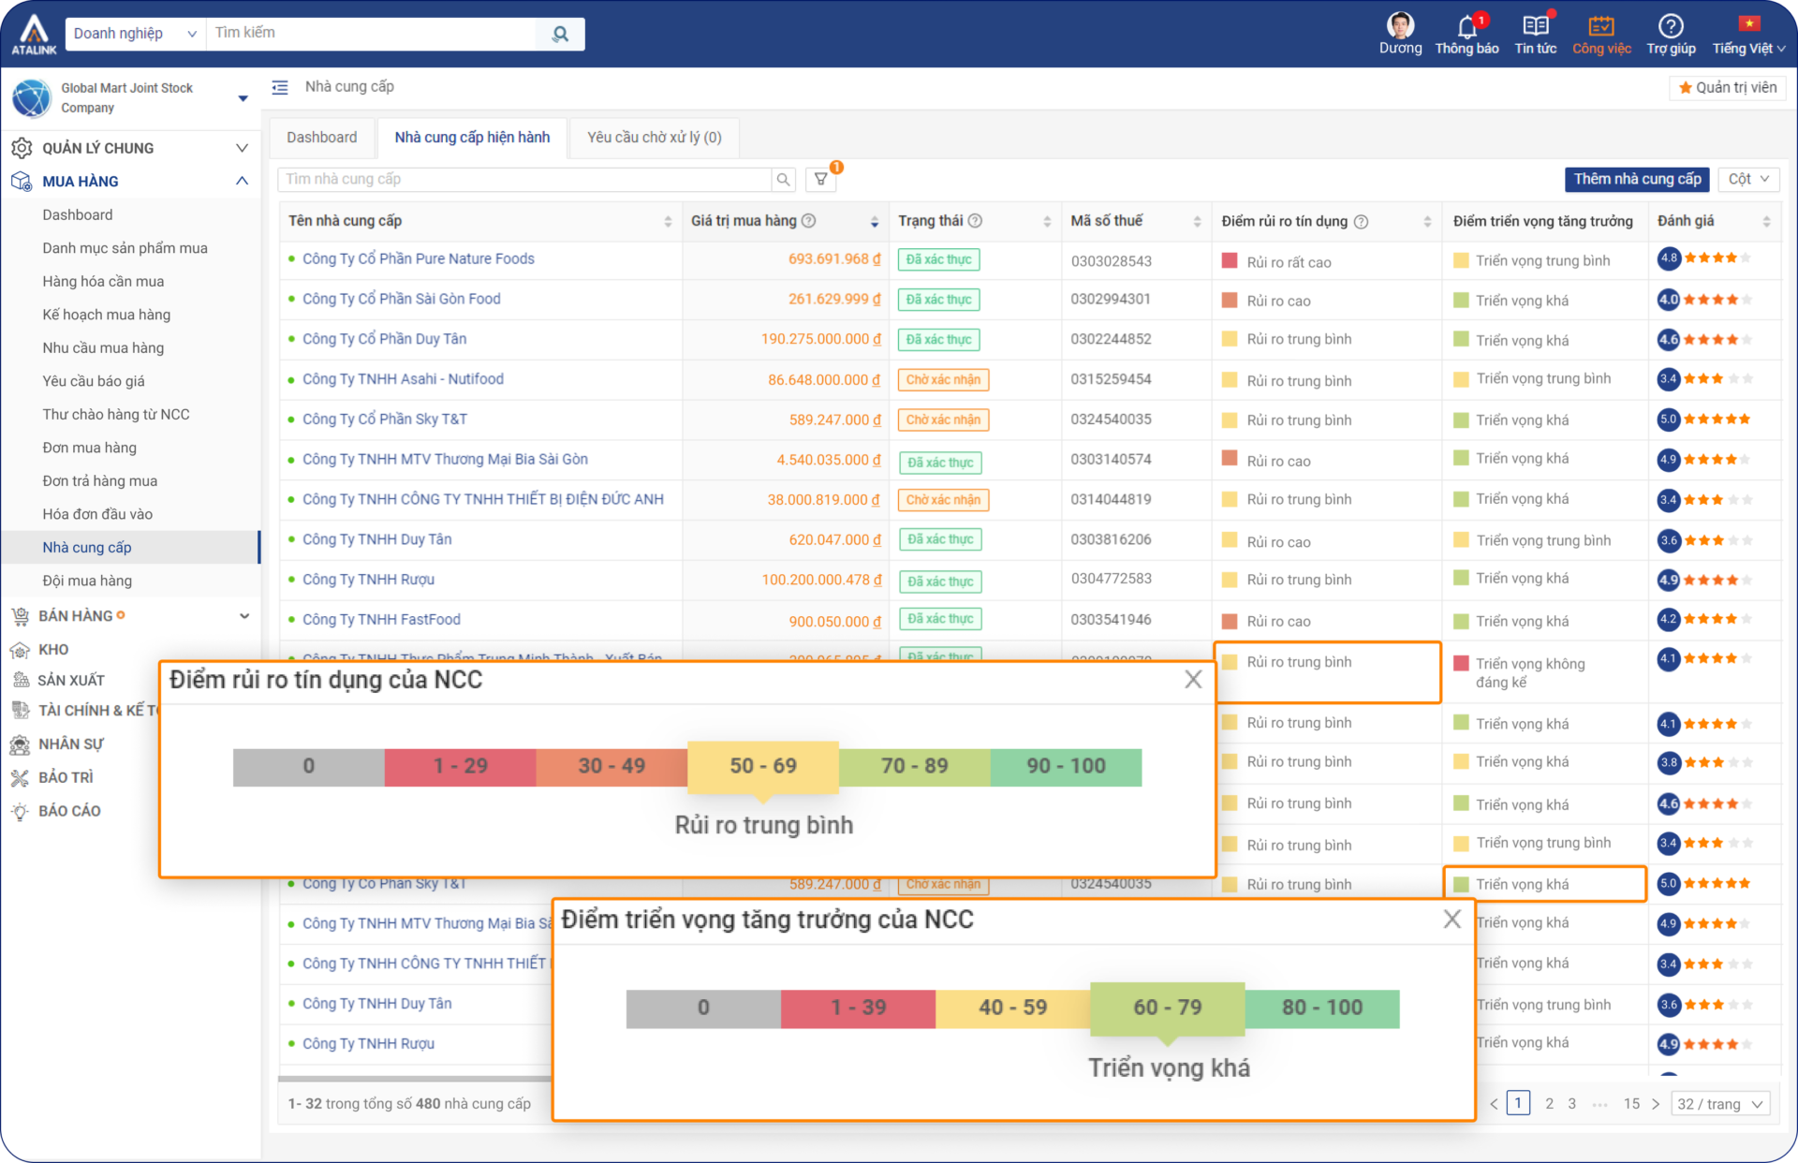Sort by Điểm rủi ro tín dụng column arrows
The image size is (1798, 1163).
coord(1427,222)
